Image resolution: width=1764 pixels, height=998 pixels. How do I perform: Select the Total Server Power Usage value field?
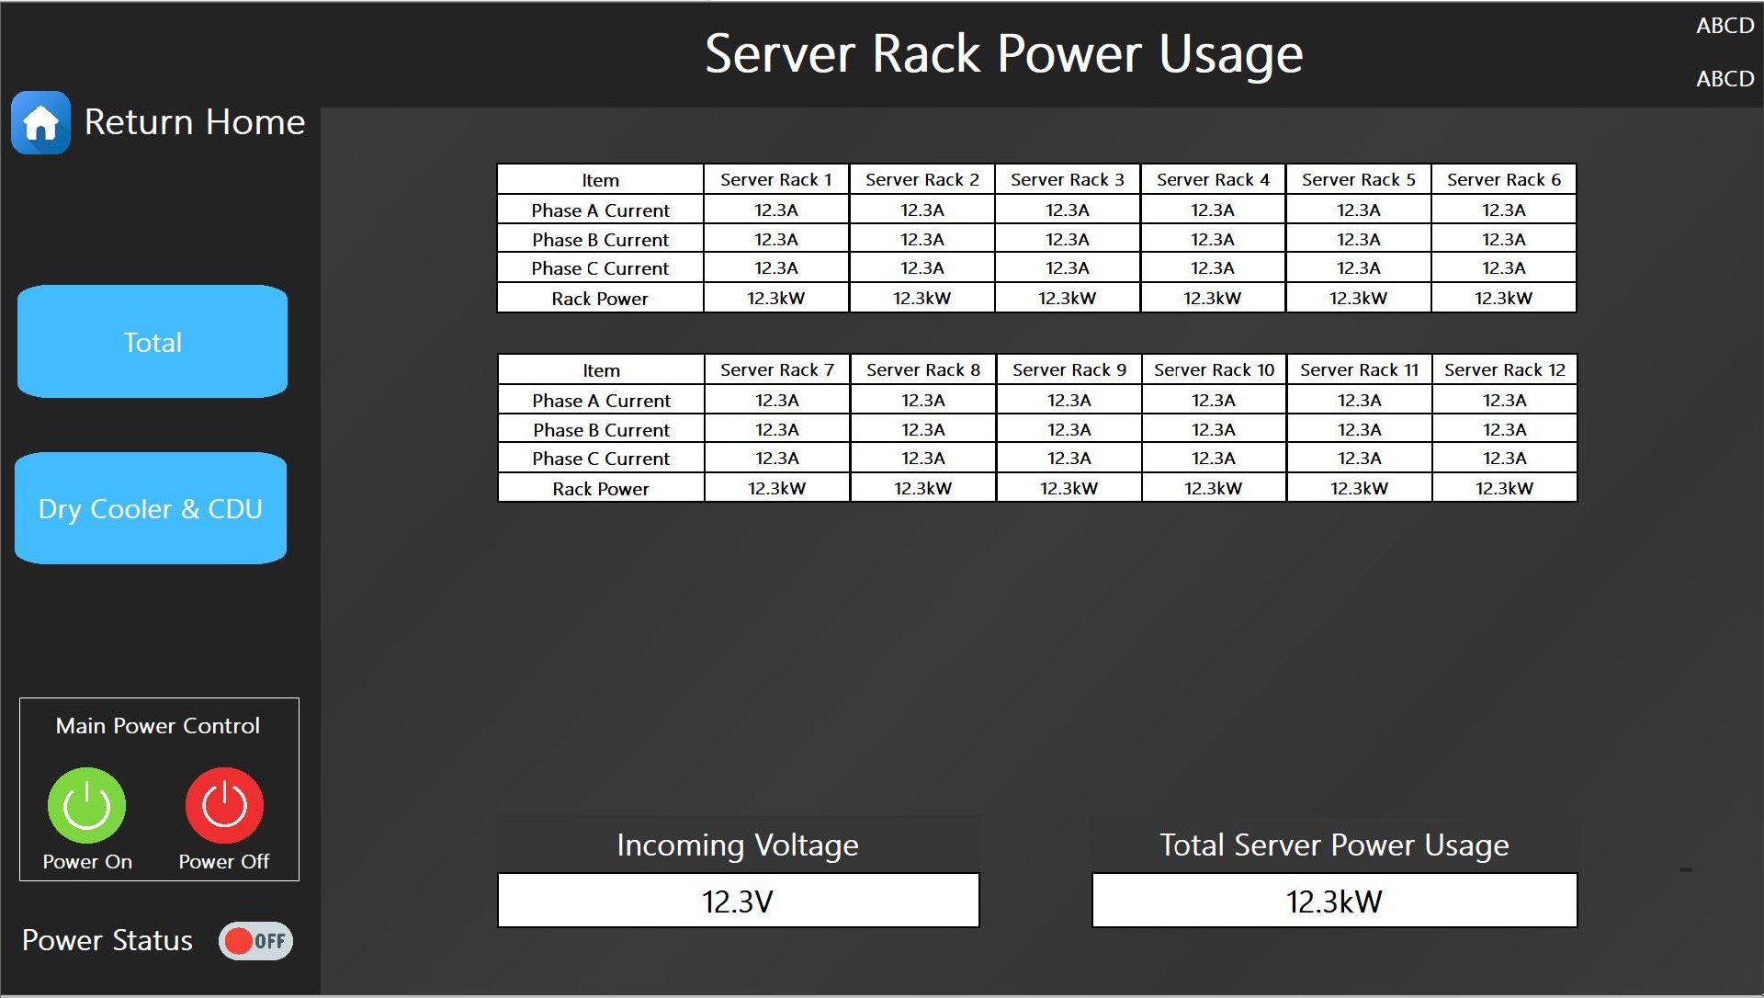tap(1334, 901)
